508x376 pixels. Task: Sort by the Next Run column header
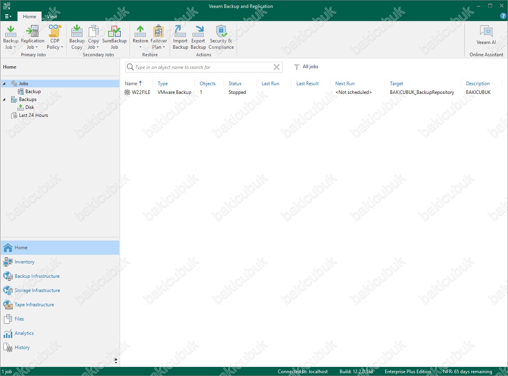[345, 84]
